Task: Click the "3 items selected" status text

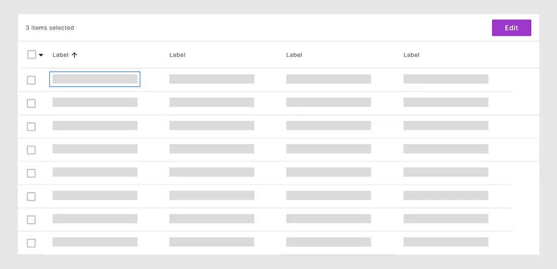Action: coord(50,28)
